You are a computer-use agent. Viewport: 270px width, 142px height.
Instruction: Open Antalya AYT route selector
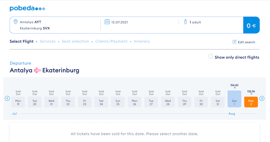(30, 22)
